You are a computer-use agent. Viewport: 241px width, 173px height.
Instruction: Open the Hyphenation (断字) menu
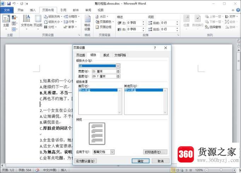coord(70,27)
